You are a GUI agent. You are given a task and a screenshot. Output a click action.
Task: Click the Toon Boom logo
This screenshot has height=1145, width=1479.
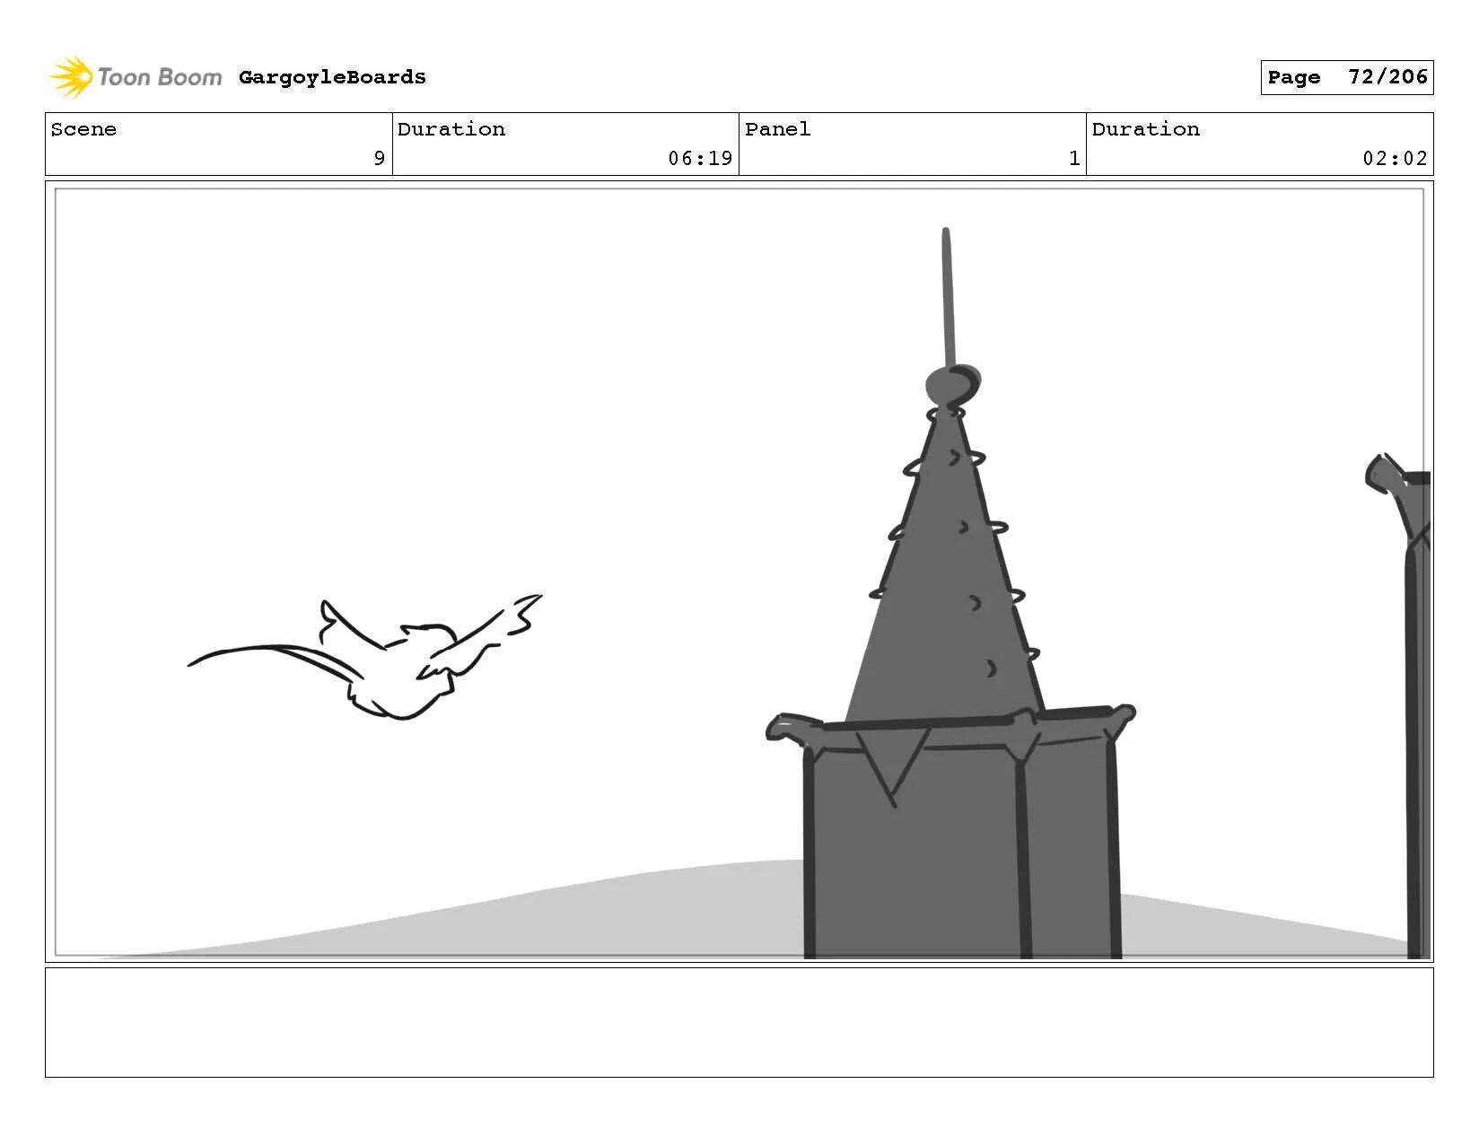[x=135, y=77]
